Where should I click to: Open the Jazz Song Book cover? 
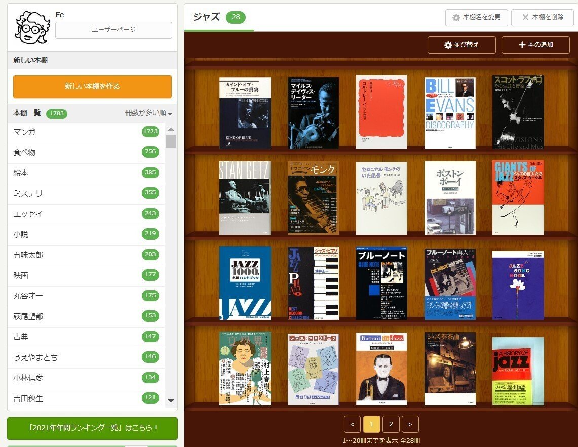(518, 285)
